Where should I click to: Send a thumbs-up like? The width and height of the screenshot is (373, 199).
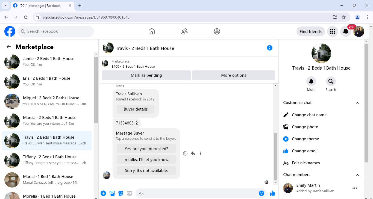tap(272, 193)
